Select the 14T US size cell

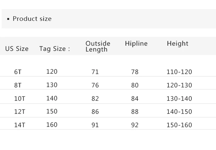(x=19, y=125)
